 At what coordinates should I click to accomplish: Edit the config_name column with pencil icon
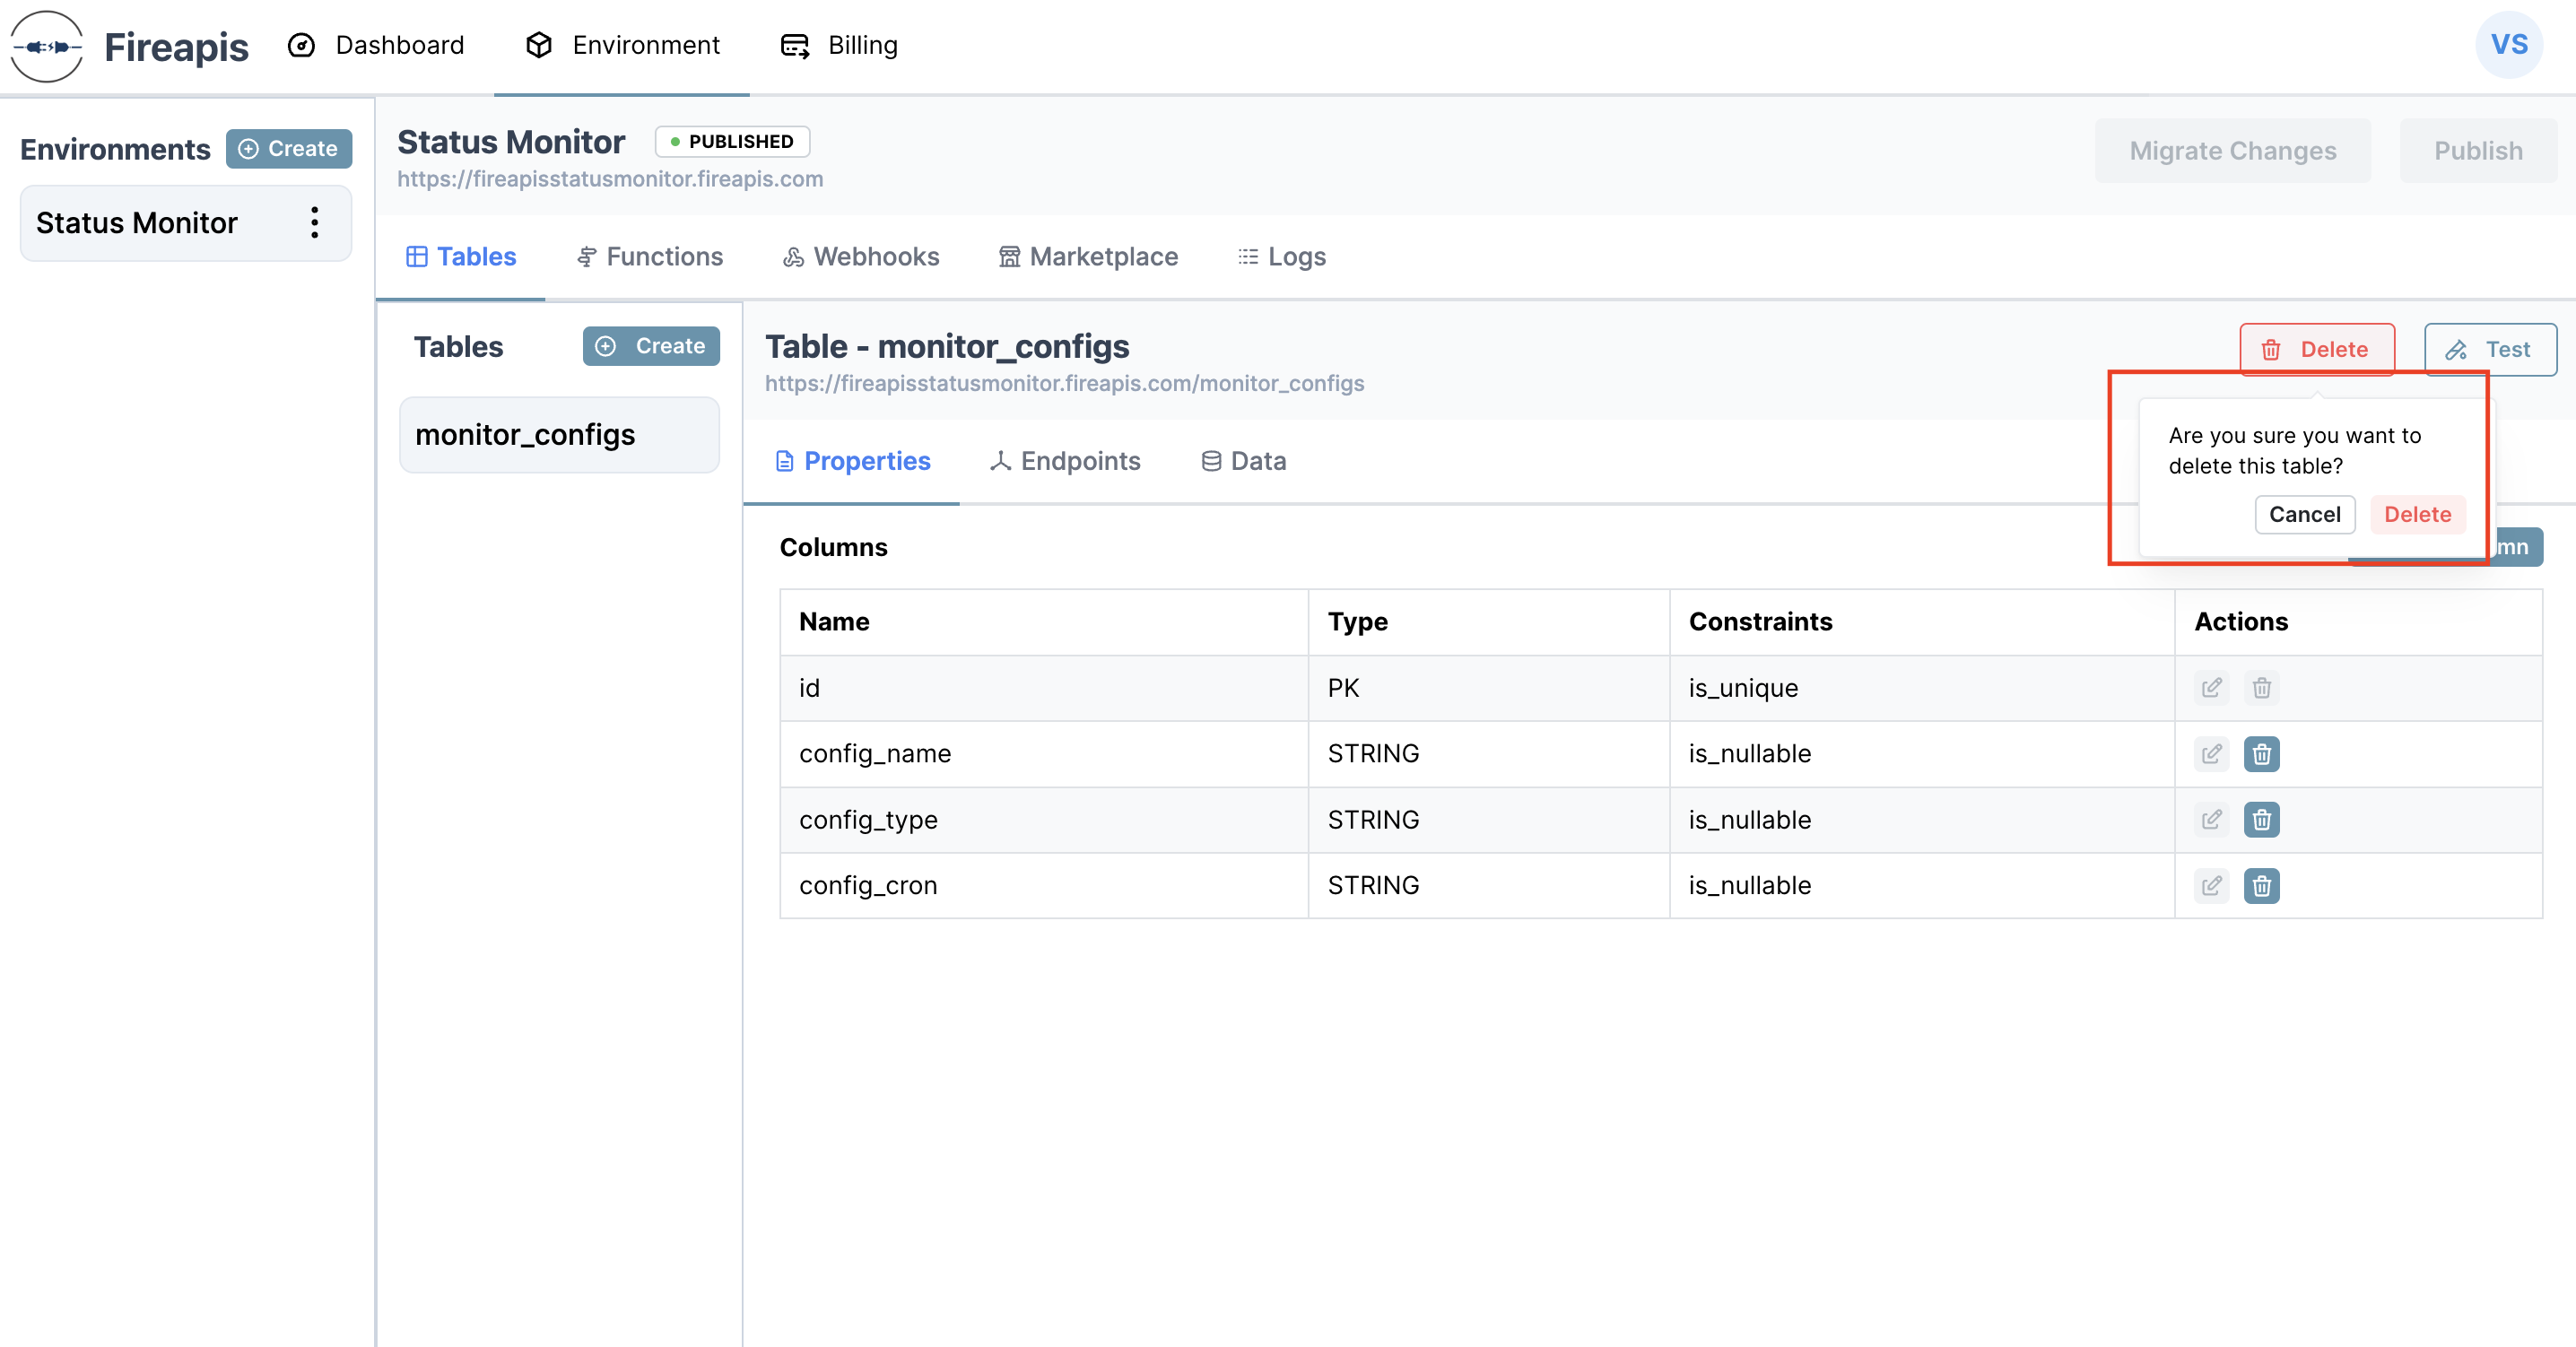pos(2211,754)
